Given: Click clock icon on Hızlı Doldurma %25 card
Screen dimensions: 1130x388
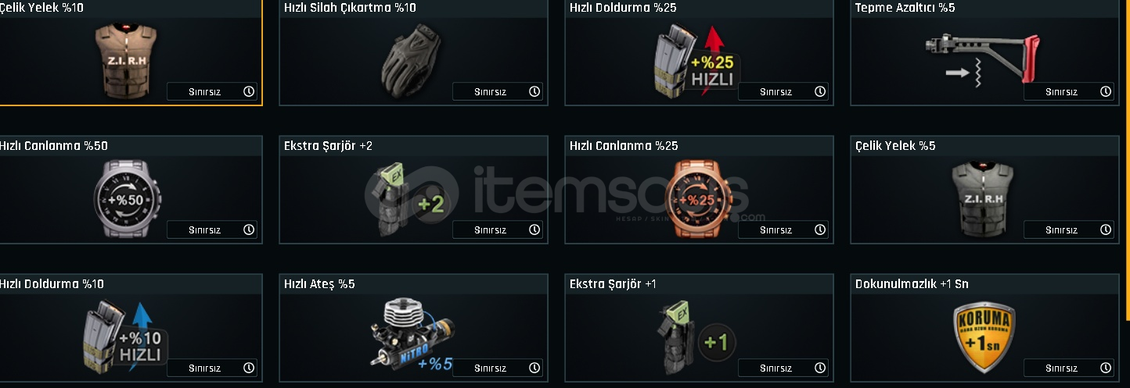Looking at the screenshot, I should [820, 91].
